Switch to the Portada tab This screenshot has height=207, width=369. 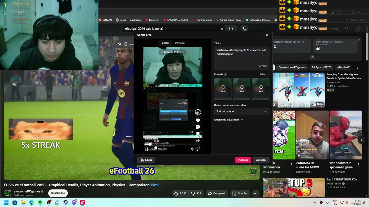point(180,43)
